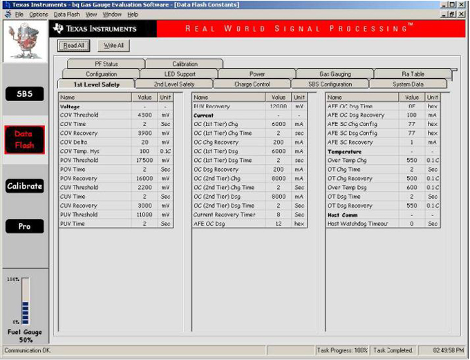Select AFE OC Dsg Recovery value 100

pyautogui.click(x=412, y=115)
